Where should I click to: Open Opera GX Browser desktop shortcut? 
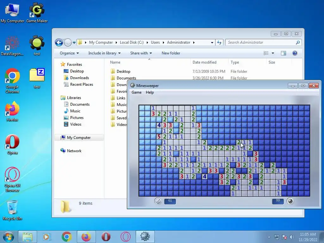tap(12, 179)
